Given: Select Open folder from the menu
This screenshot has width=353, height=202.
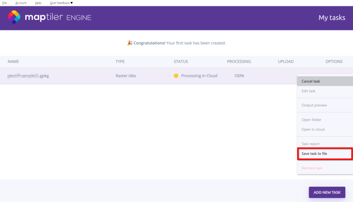Looking at the screenshot, I should (311, 120).
